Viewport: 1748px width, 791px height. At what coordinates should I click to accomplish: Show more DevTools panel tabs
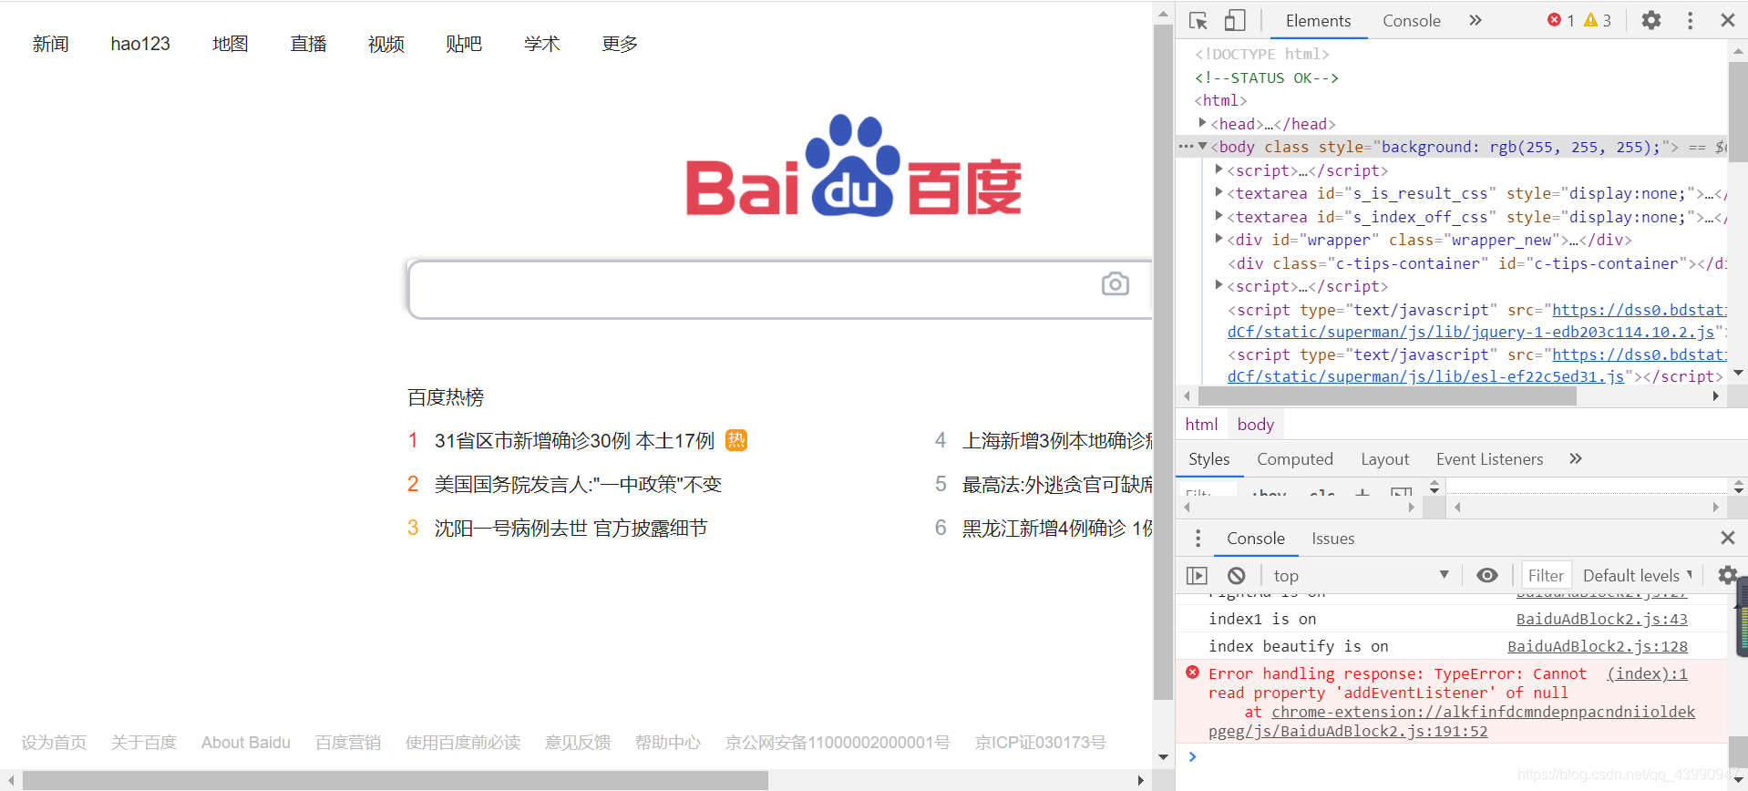[x=1476, y=20]
